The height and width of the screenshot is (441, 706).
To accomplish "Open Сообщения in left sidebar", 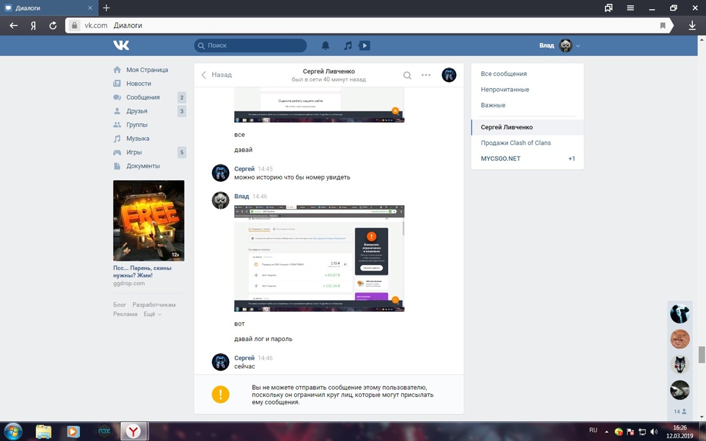I will pyautogui.click(x=143, y=98).
